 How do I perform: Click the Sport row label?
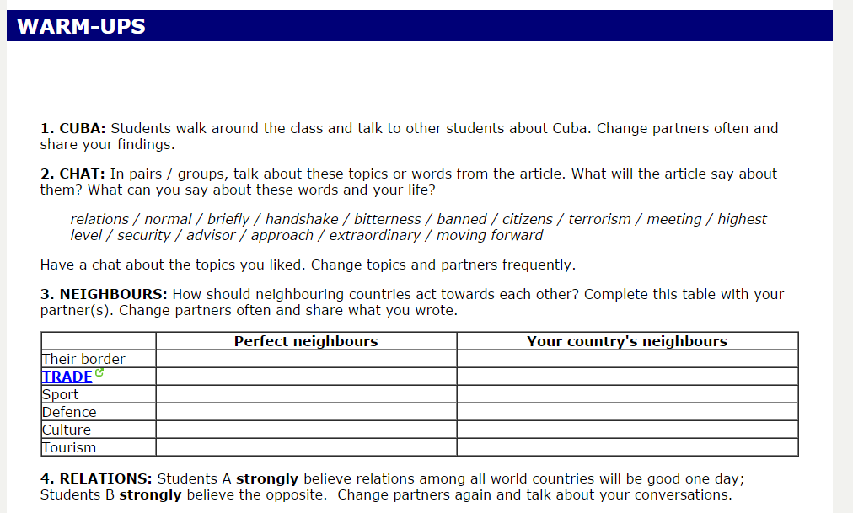[x=61, y=394]
